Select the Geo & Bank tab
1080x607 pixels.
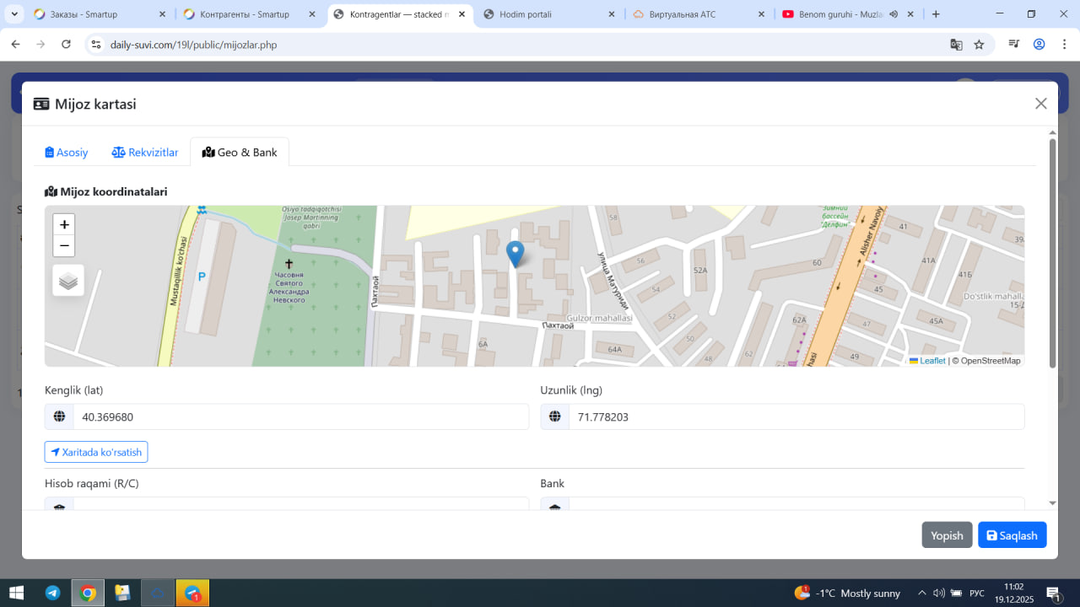pyautogui.click(x=240, y=153)
